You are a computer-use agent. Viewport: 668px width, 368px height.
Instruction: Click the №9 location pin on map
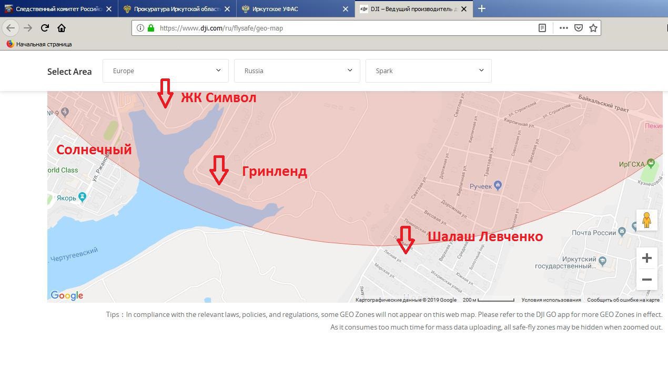65,112
